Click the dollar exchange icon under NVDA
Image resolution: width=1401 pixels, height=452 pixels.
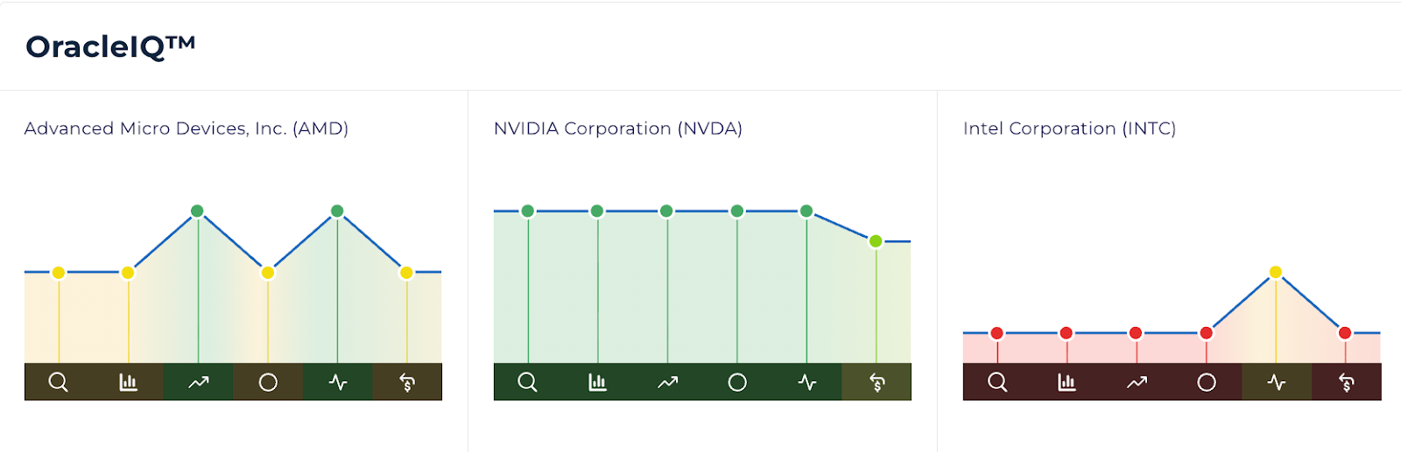coord(877,382)
